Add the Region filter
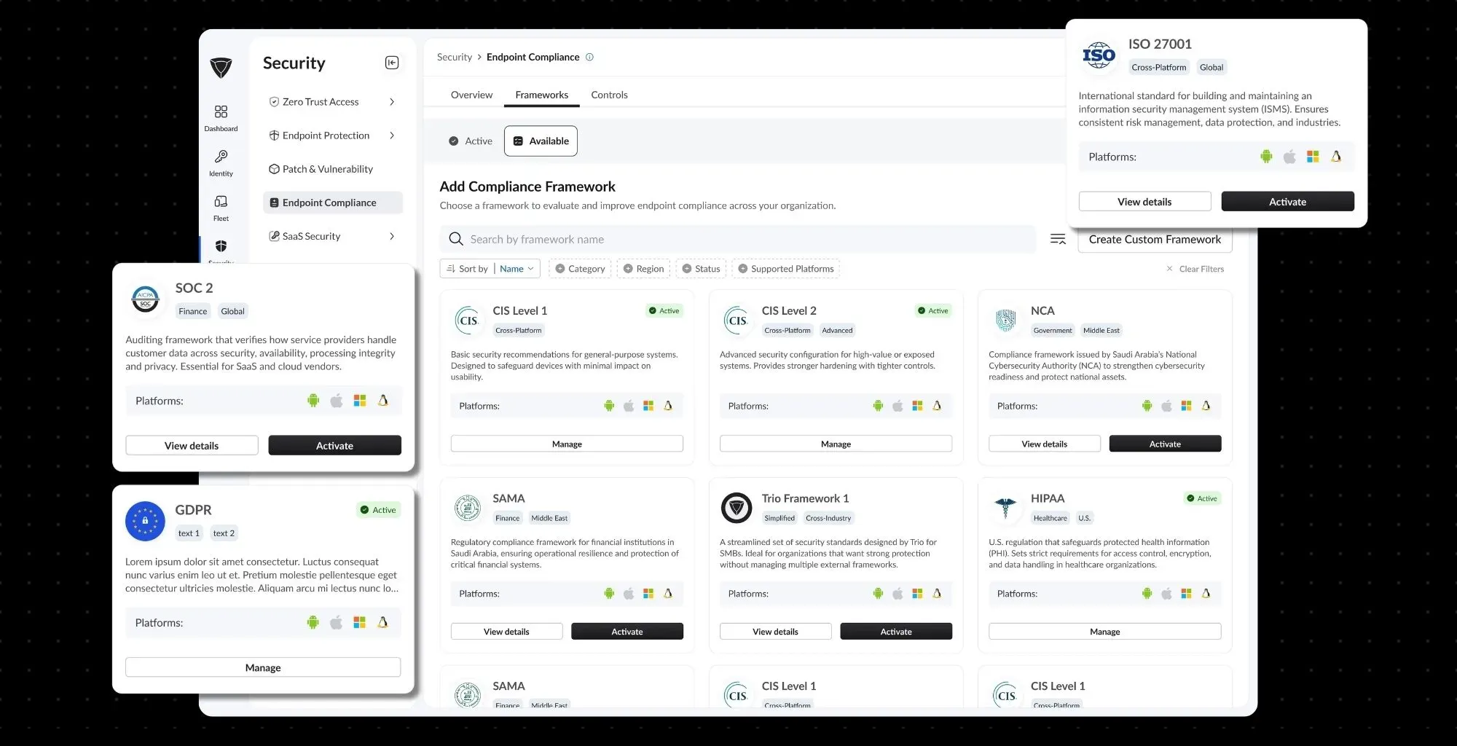This screenshot has width=1457, height=746. pyautogui.click(x=643, y=269)
